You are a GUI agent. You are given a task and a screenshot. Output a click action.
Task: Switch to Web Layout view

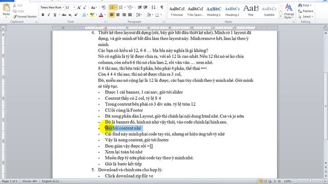270,181
